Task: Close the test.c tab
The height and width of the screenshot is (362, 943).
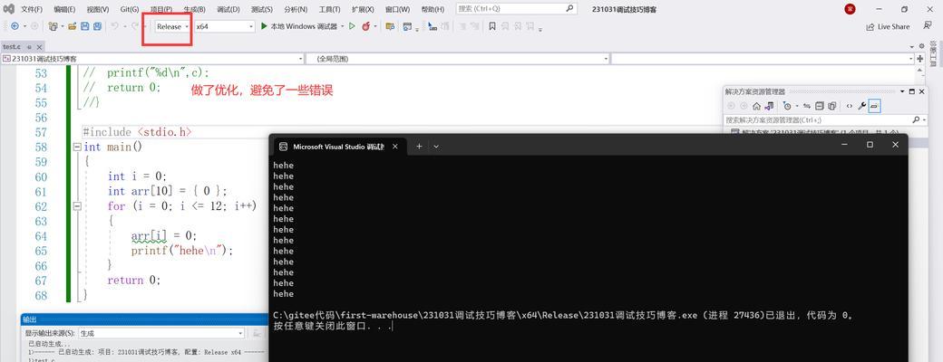Action: 39,47
